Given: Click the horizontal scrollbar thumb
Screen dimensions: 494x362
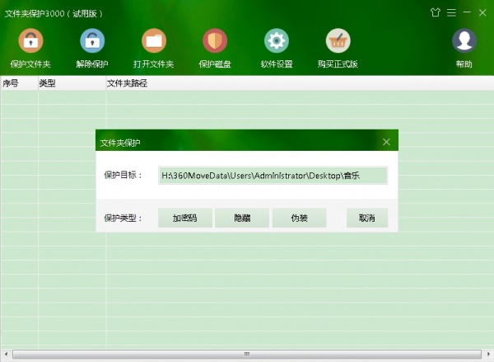Looking at the screenshot, I should pos(247,354).
